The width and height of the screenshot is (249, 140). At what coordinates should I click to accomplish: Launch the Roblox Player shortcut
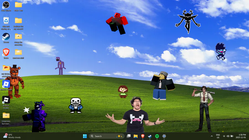pyautogui.click(x=6, y=85)
